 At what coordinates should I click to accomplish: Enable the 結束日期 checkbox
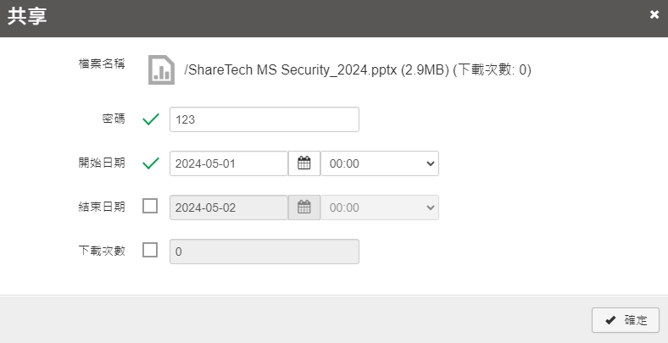(150, 207)
